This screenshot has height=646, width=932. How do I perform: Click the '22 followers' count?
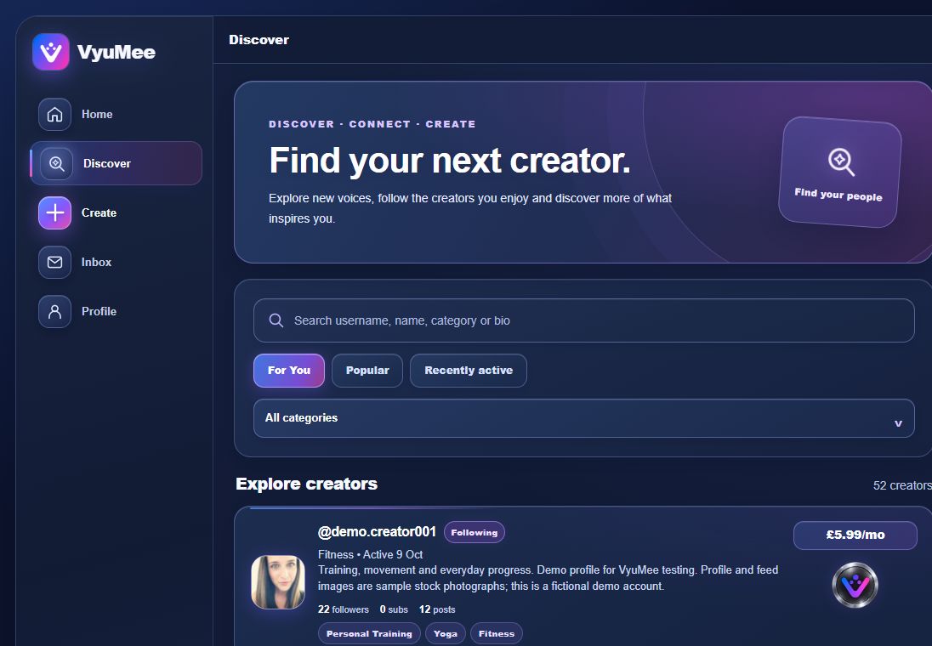(x=344, y=609)
